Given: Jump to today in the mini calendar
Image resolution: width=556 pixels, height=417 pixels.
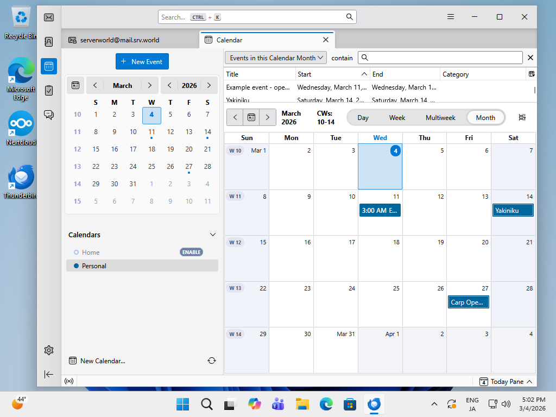Looking at the screenshot, I should [x=75, y=85].
